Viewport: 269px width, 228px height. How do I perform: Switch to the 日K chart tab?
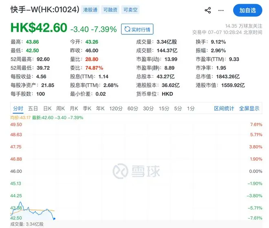tap(47, 108)
